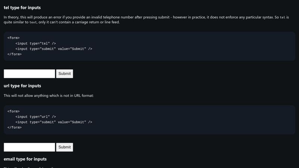Click the submit input line in url code block

point(54,122)
